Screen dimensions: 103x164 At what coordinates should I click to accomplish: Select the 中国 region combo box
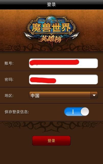63,95
